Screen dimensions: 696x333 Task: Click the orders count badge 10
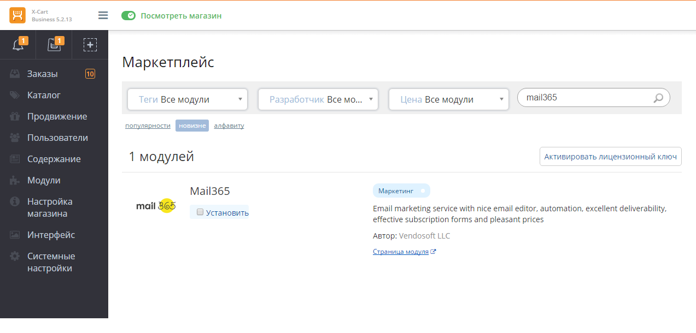pyautogui.click(x=90, y=74)
